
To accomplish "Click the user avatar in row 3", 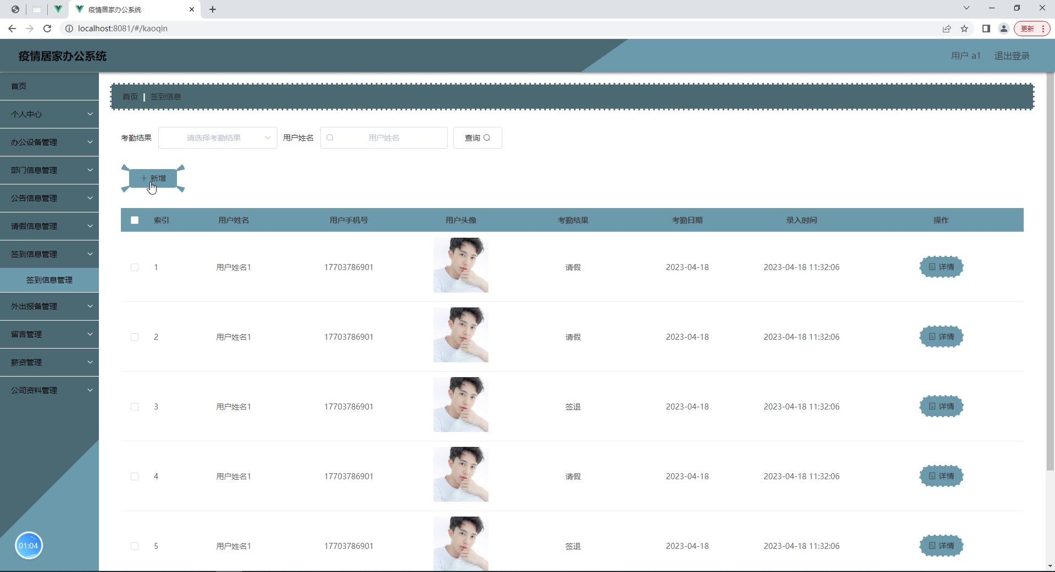I will coord(461,405).
